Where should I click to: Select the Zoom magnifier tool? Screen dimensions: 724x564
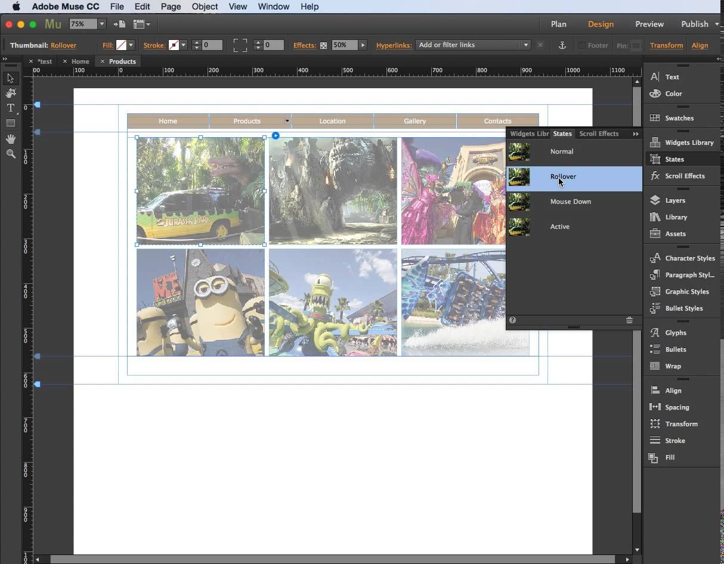[x=11, y=154]
